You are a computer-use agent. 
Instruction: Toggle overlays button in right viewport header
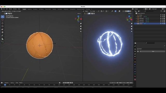point(119,11)
